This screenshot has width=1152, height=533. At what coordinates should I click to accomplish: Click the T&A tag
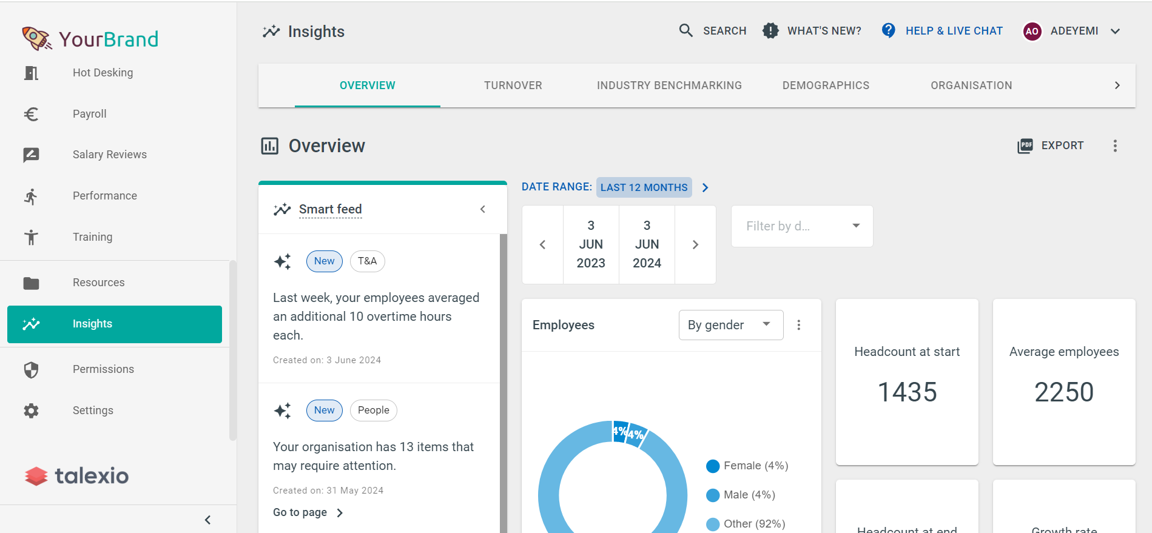tap(368, 261)
